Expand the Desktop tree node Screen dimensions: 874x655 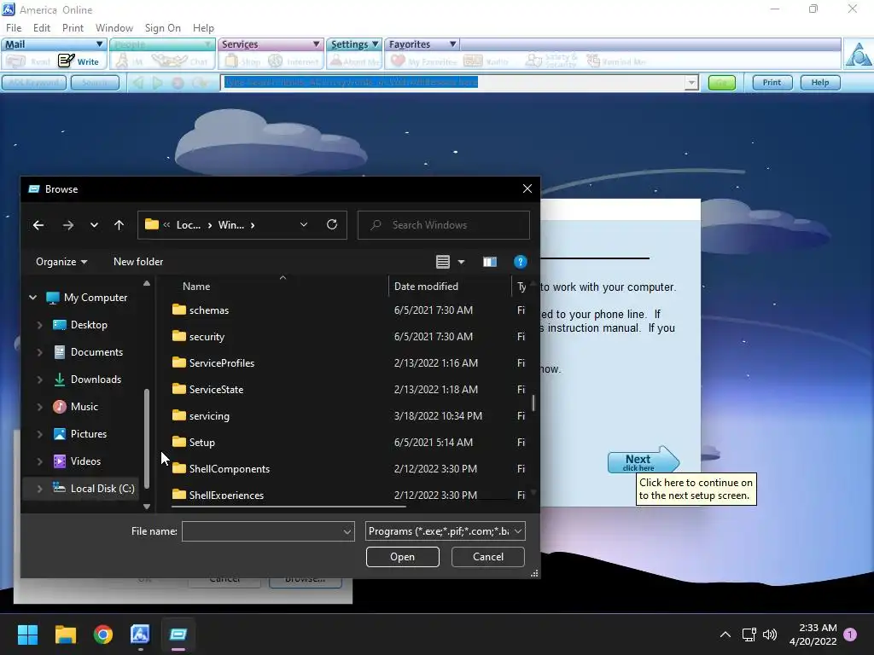[39, 325]
